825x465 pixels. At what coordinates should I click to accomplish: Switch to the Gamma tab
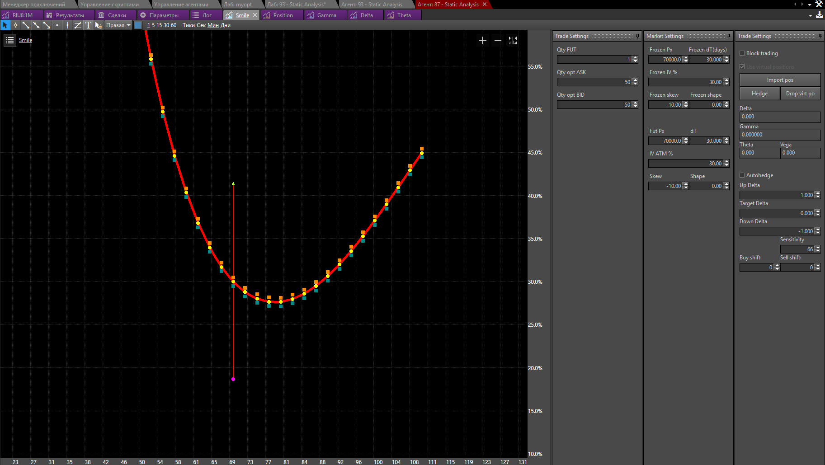(x=326, y=15)
